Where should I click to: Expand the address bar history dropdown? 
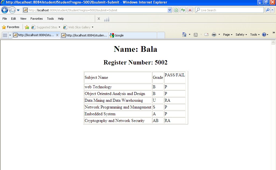click(169, 10)
